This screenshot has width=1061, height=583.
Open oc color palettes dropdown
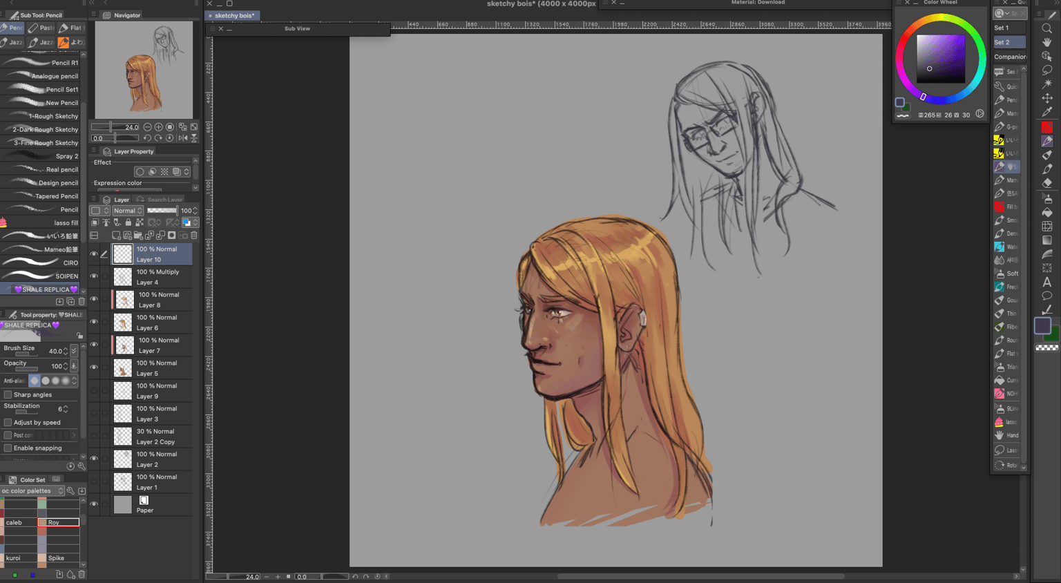coord(32,490)
